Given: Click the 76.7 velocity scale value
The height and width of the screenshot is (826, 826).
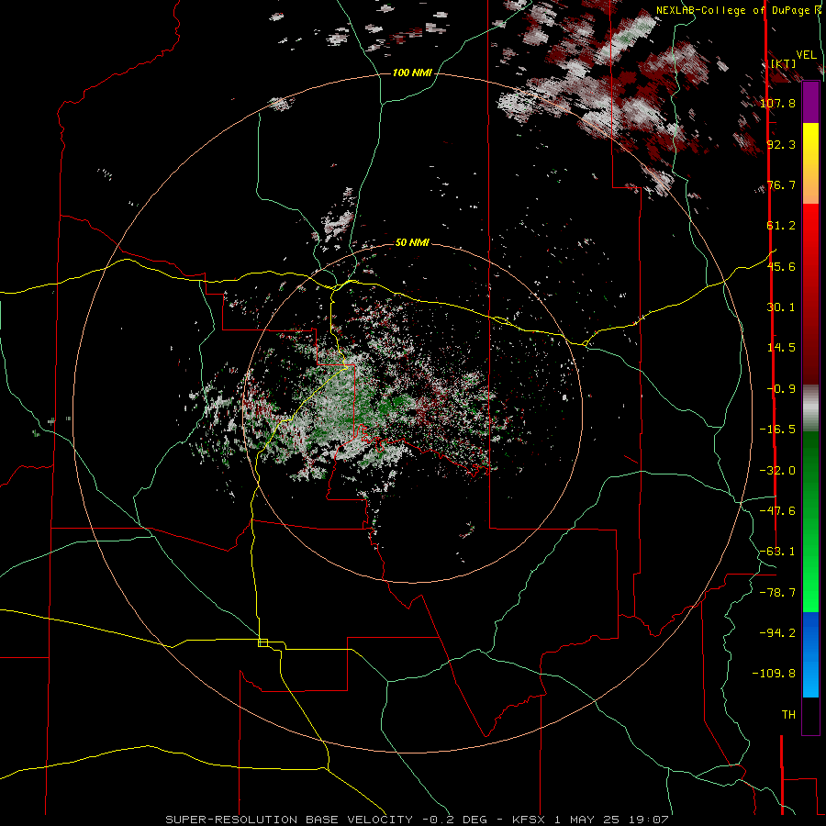Looking at the screenshot, I should click(781, 184).
